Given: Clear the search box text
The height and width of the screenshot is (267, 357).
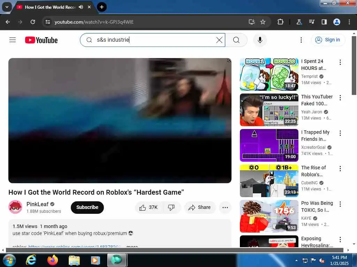Looking at the screenshot, I should point(219,40).
